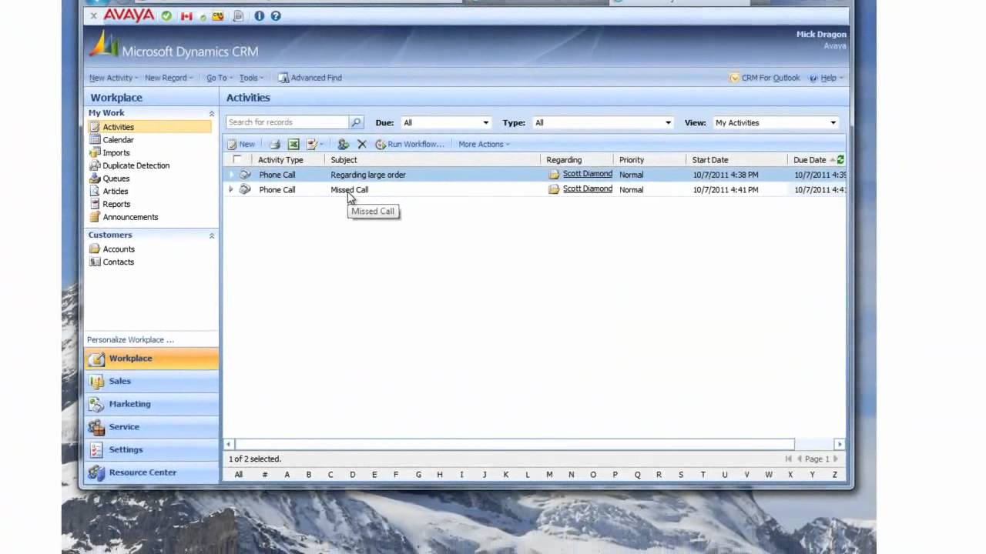Screen dimensions: 986x554
Task: Open the Help menu
Action: 826,78
